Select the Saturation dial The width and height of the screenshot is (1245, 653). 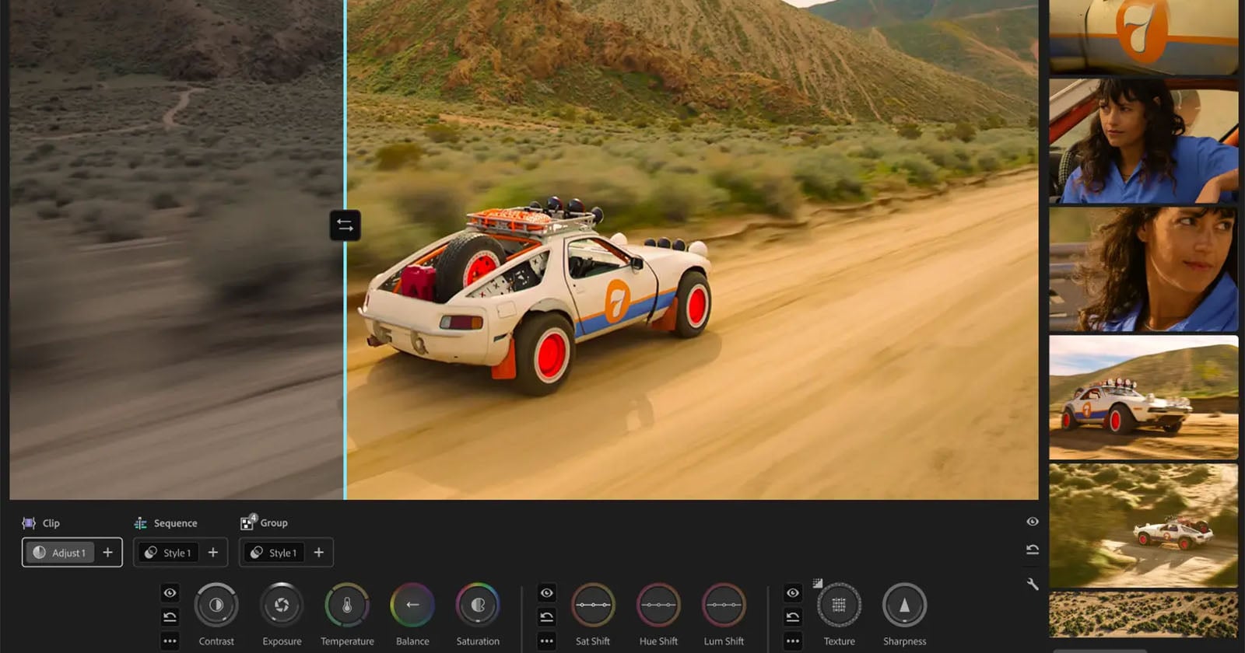point(478,605)
